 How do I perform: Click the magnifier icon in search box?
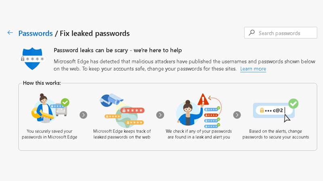(252, 33)
